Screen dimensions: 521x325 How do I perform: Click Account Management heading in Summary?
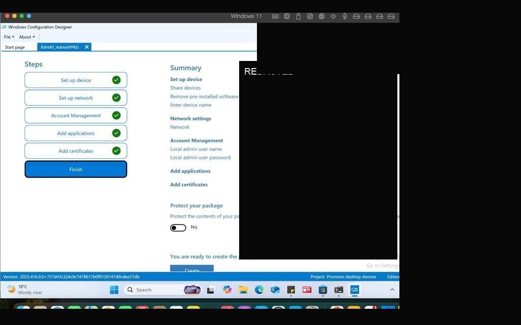197,141
